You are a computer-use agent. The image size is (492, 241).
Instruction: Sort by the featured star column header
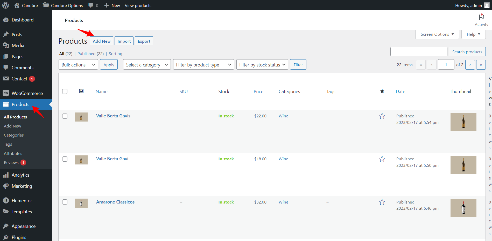coord(382,91)
